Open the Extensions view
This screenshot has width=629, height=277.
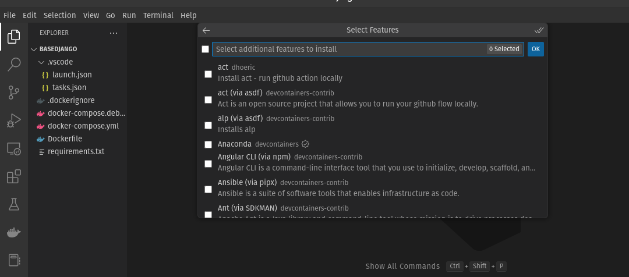point(13,176)
